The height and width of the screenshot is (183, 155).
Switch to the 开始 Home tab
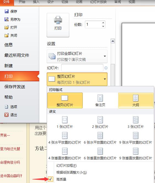pyautogui.click(x=22, y=2)
